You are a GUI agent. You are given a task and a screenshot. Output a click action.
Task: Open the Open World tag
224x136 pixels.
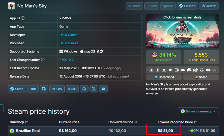point(164,77)
